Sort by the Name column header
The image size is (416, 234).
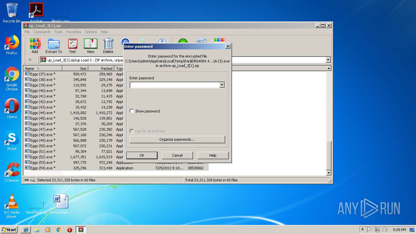(x=43, y=69)
